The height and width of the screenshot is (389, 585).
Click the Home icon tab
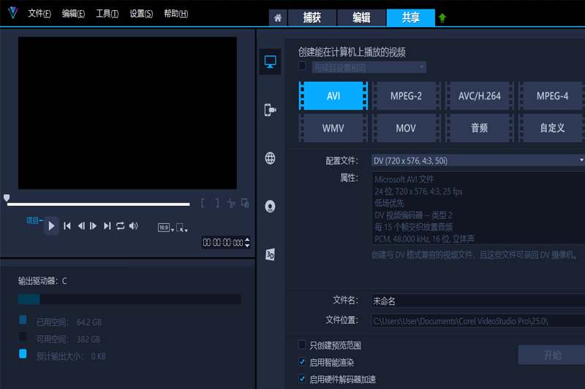(x=277, y=18)
